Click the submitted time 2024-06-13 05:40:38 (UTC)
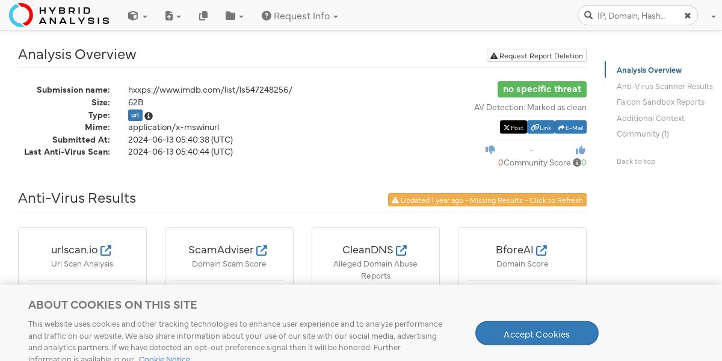The image size is (722, 361). [x=180, y=140]
